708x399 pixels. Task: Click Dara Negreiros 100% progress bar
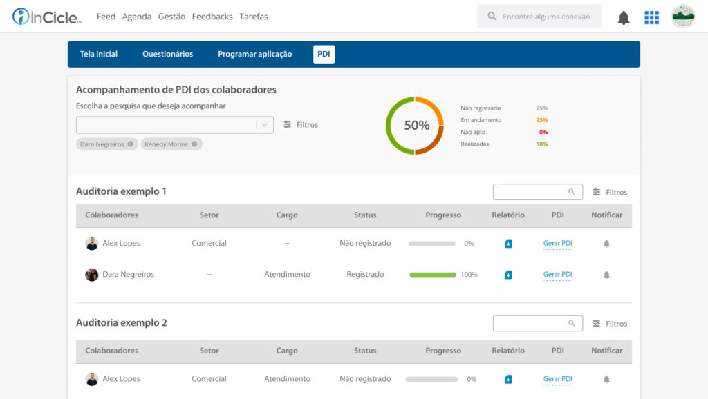point(433,275)
